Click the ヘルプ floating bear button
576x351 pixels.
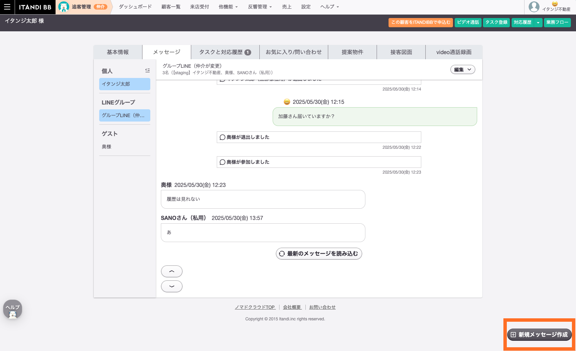tap(13, 309)
